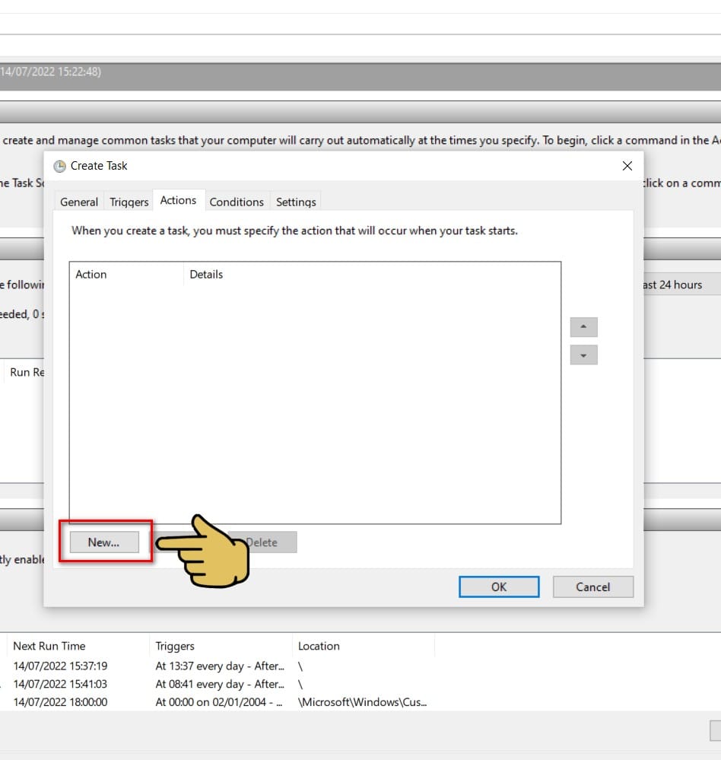Click the location '\Microsoft\Windows\Cus...'
The width and height of the screenshot is (721, 760).
click(363, 702)
